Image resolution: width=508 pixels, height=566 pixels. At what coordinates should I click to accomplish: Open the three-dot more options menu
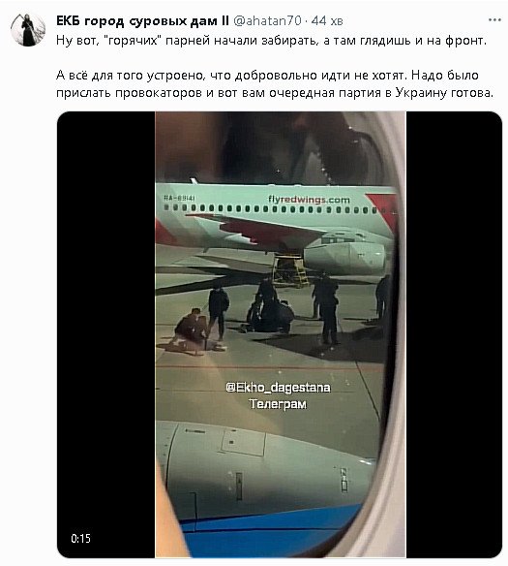(494, 19)
